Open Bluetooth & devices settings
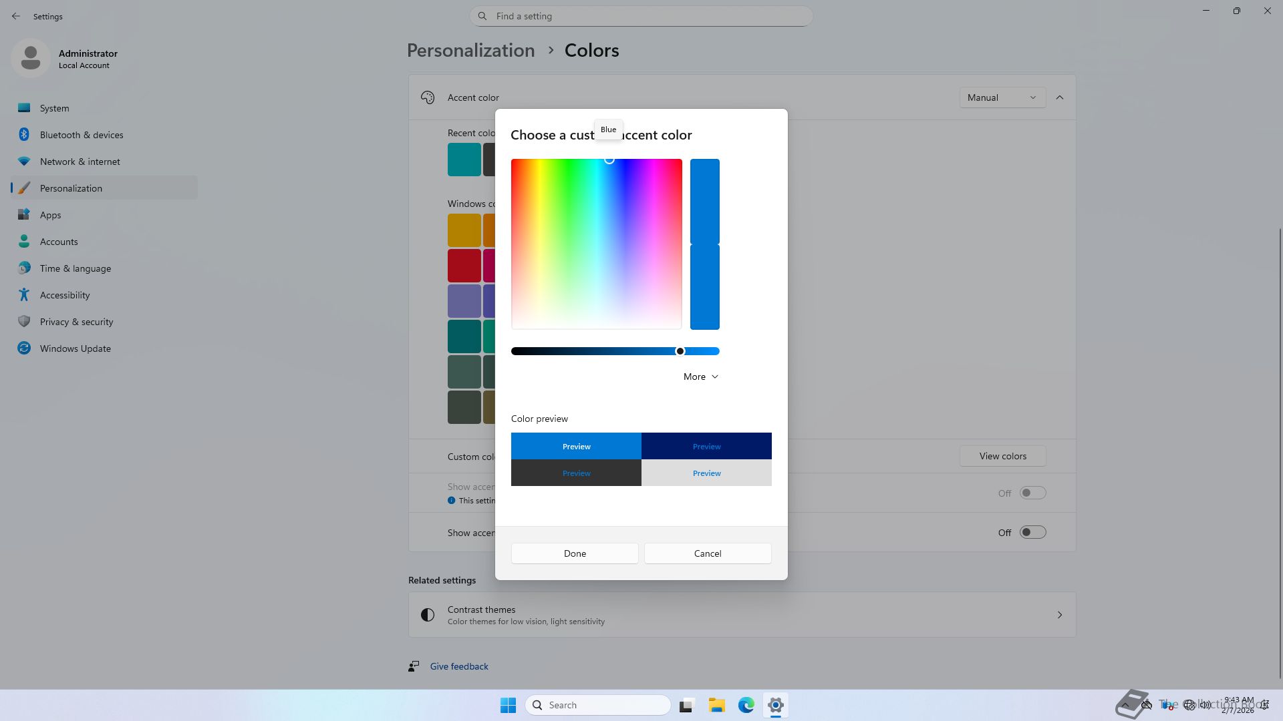 [81, 135]
